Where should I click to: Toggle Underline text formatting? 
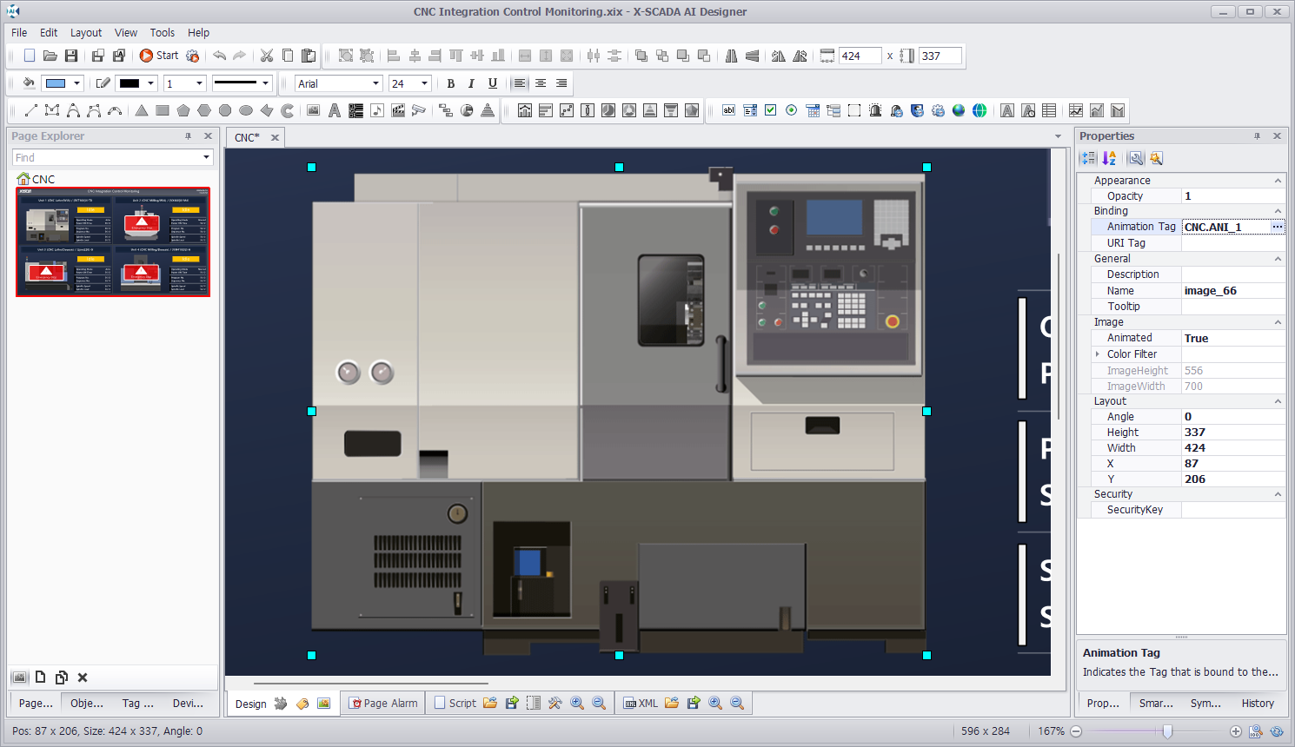point(493,83)
